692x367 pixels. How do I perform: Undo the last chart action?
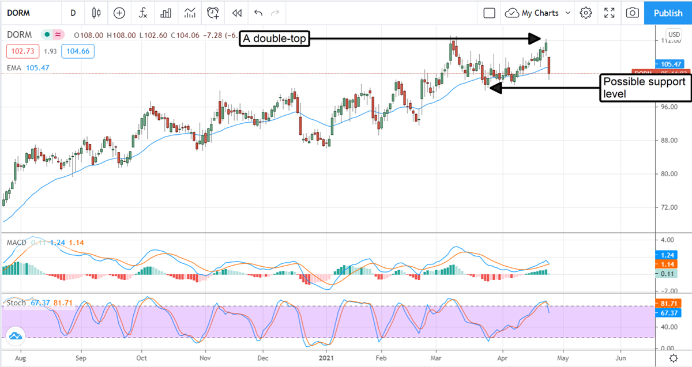pyautogui.click(x=258, y=13)
